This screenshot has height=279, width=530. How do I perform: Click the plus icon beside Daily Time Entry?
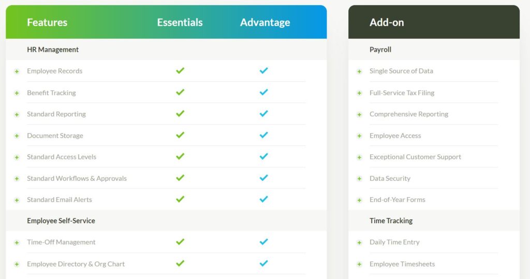click(x=359, y=242)
